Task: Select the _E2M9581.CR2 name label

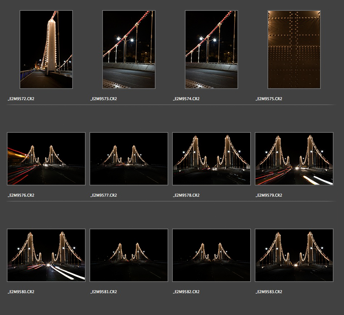Action: 104,292
